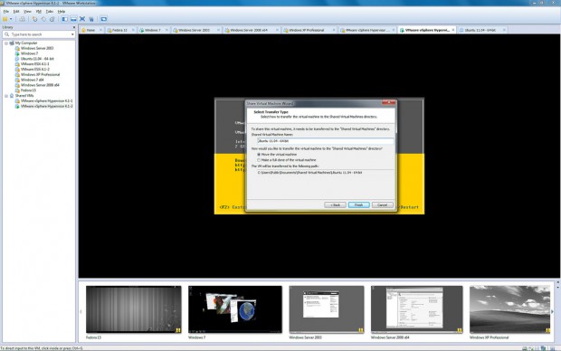The height and width of the screenshot is (351, 561).
Task: Click the thumbnail bar right scroll arrow
Action: (x=553, y=311)
